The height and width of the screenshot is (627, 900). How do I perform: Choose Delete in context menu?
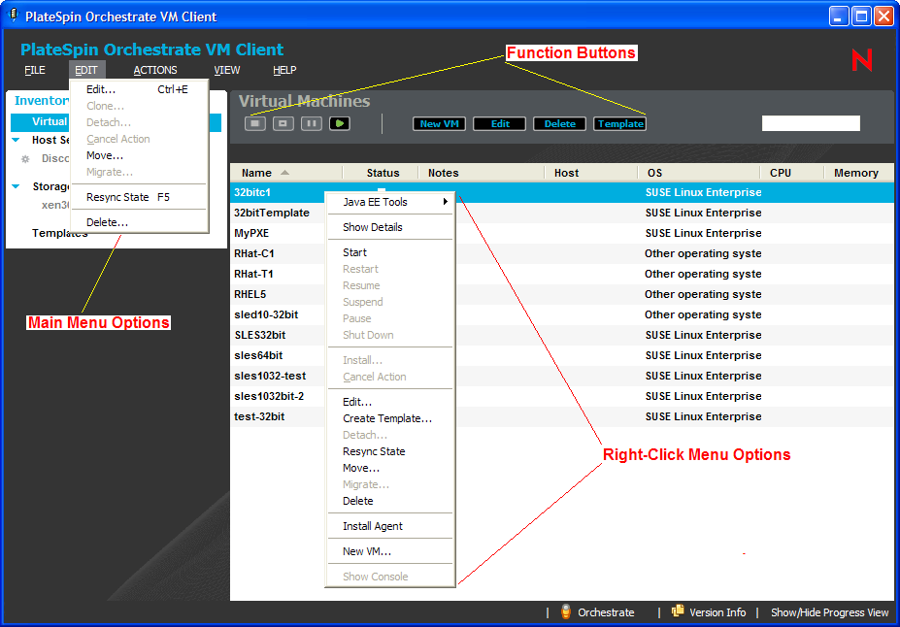pyautogui.click(x=390, y=502)
